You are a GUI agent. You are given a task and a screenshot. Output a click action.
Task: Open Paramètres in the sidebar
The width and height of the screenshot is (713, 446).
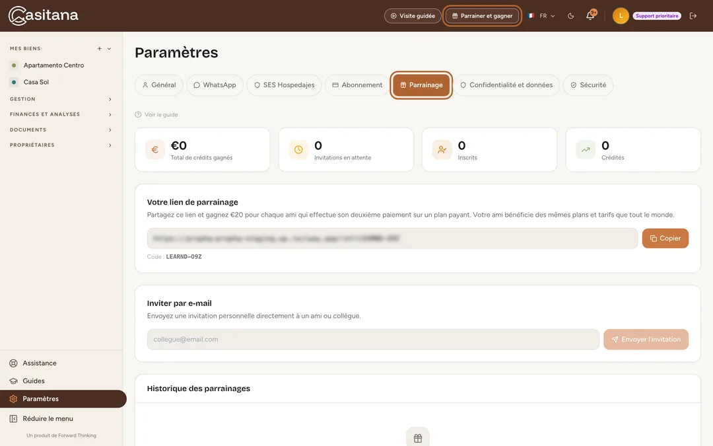point(63,399)
